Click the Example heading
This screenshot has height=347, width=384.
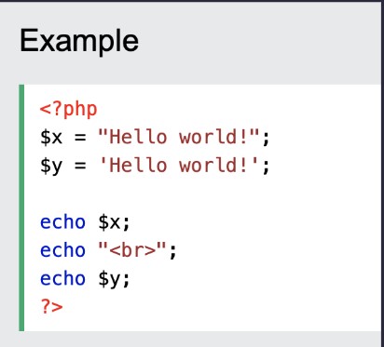pyautogui.click(x=79, y=41)
